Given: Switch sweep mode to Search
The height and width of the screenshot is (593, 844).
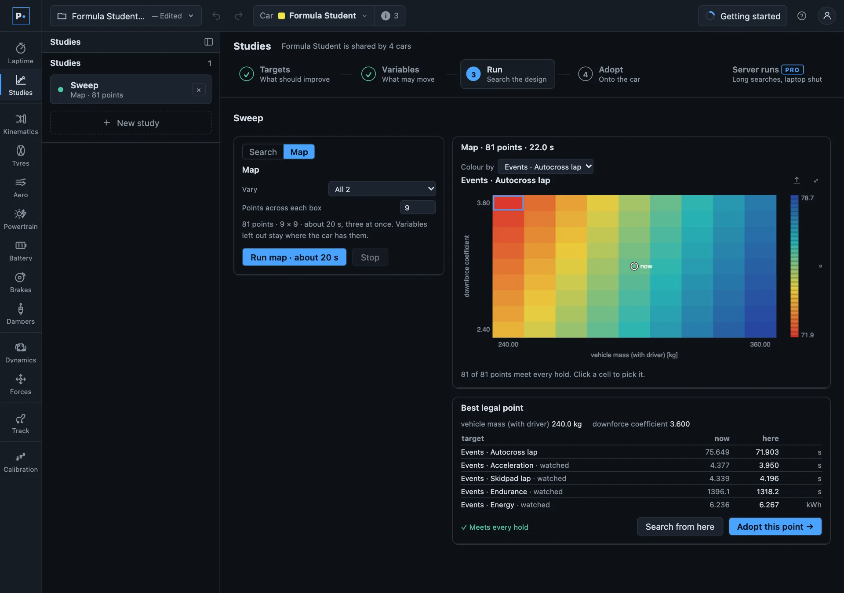Looking at the screenshot, I should [x=263, y=152].
